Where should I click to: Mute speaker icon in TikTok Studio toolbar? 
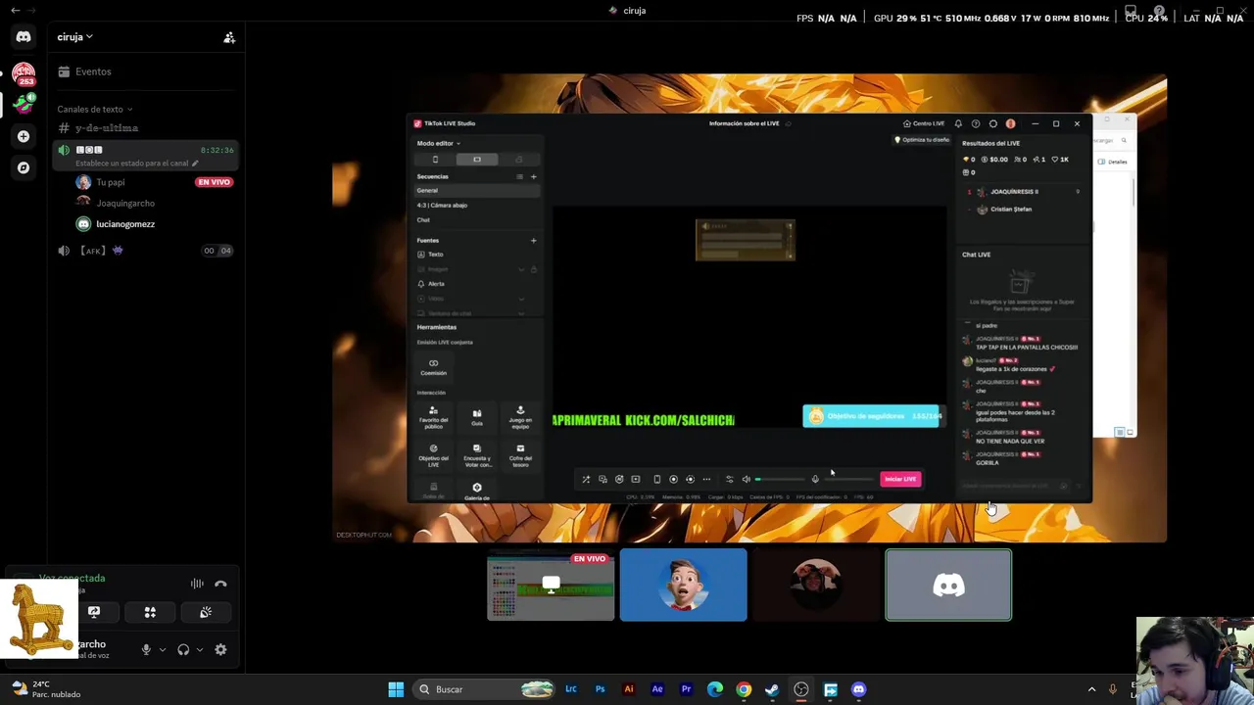746,479
